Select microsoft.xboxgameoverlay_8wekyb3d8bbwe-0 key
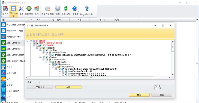 coord(91,69)
